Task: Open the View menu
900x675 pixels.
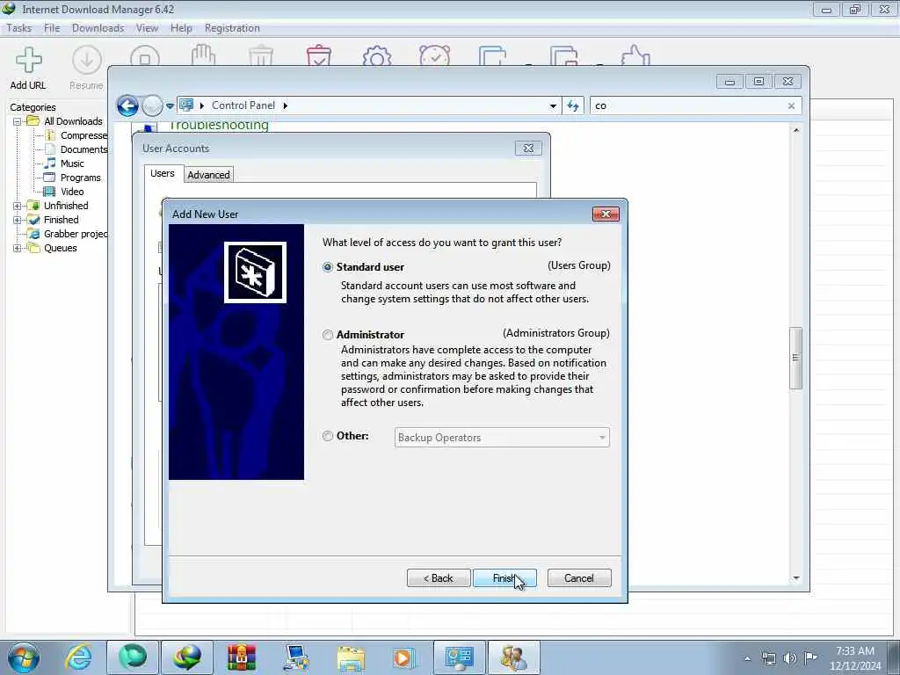Action: click(147, 28)
